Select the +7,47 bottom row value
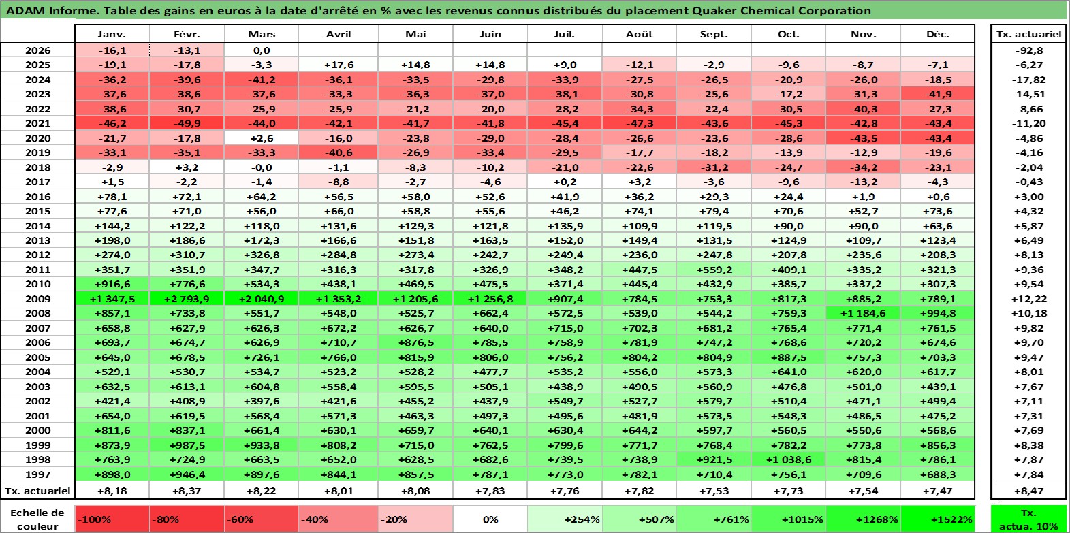 click(937, 491)
